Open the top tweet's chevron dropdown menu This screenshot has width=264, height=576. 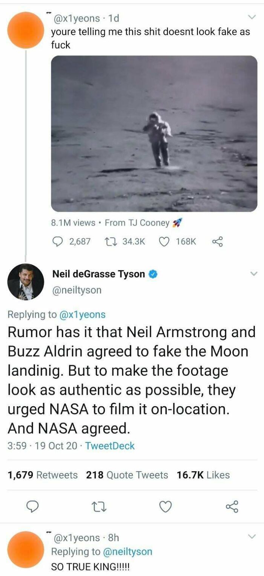point(251,17)
